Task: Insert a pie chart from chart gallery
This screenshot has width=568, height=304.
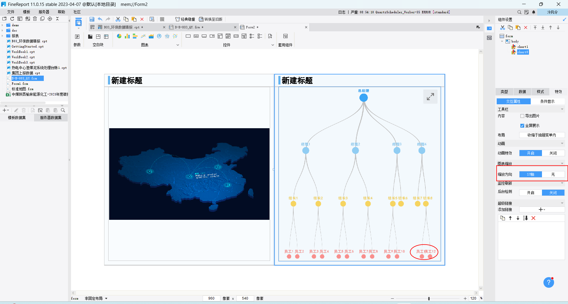Action: (x=119, y=36)
